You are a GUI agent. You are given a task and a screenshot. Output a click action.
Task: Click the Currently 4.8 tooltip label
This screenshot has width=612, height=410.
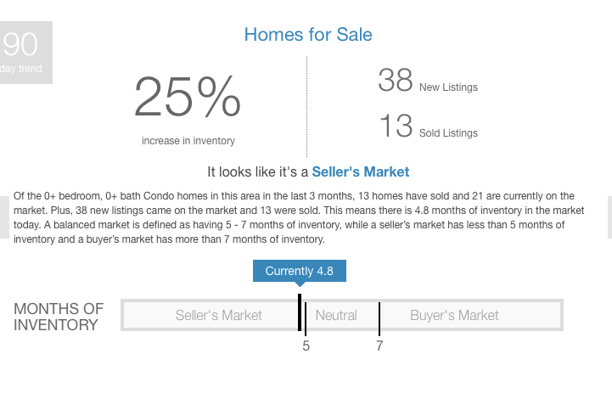tap(300, 271)
